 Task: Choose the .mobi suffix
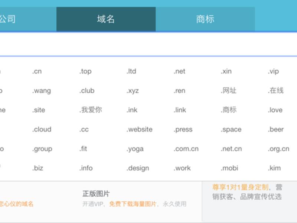(229, 168)
